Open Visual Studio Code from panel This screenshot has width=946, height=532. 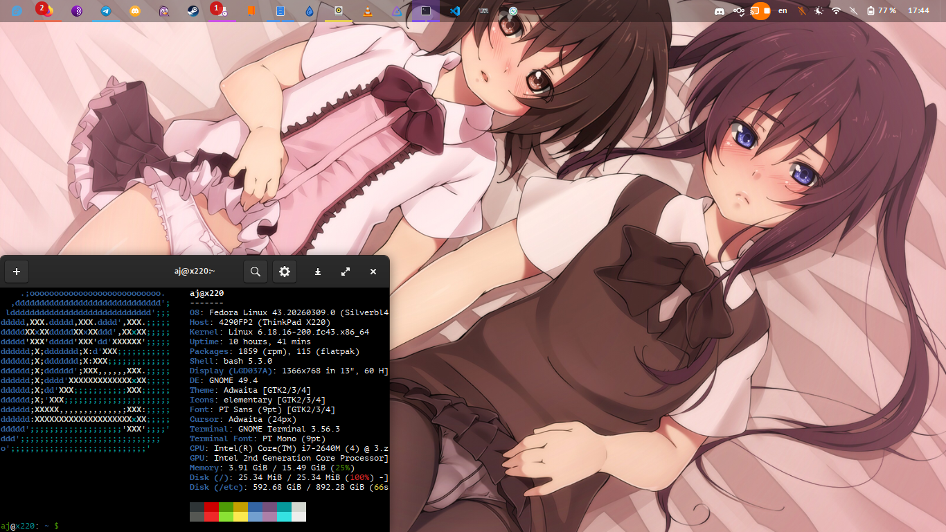(x=455, y=11)
